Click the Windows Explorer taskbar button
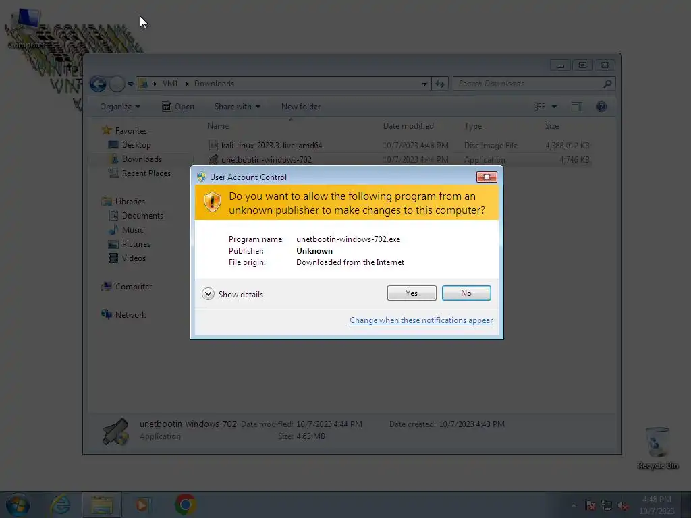This screenshot has height=518, width=691. point(102,505)
